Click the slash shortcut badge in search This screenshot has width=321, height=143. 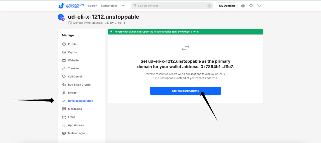click(209, 6)
